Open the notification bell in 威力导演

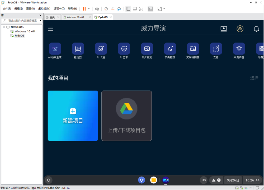pyautogui.click(x=256, y=29)
